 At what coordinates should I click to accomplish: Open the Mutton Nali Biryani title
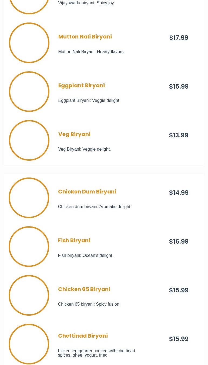[x=85, y=37]
